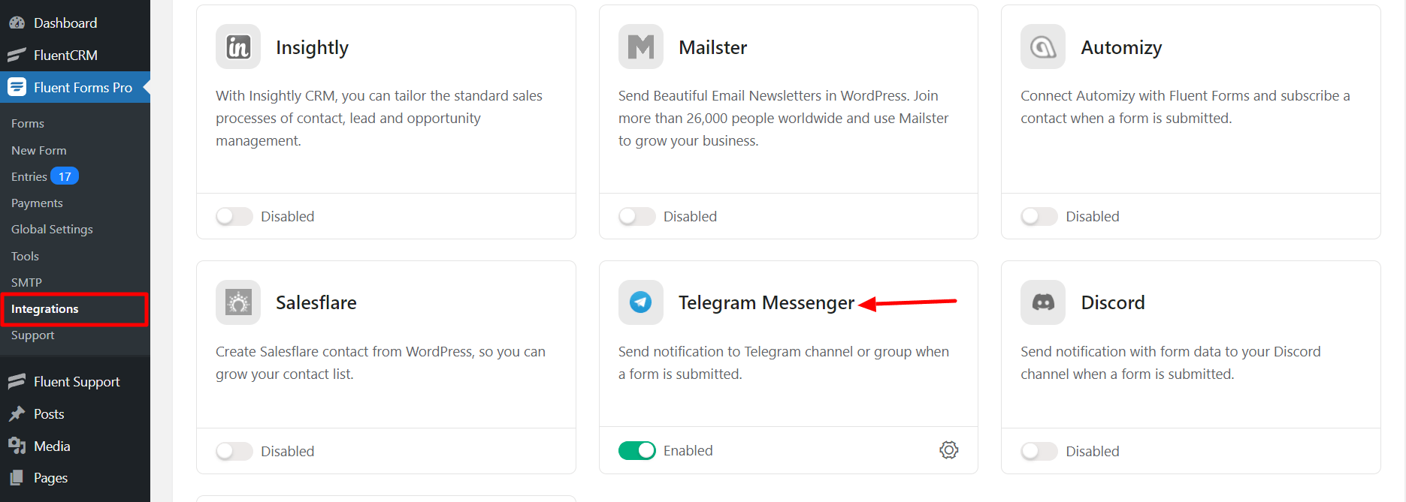This screenshot has width=1406, height=502.
Task: Enable the Salesflare integration switch
Action: 234,451
